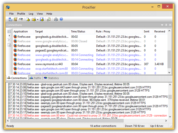Click the blue Help question mark icon
178x133 pixels.
click(x=61, y=19)
